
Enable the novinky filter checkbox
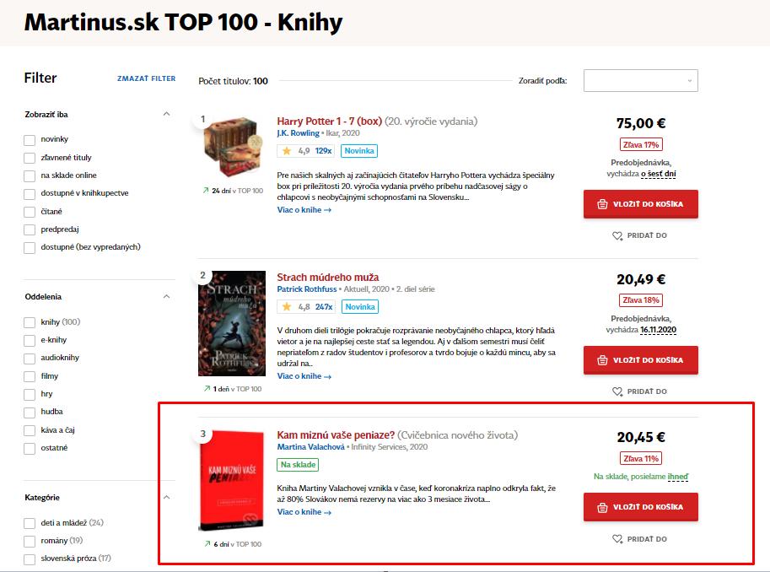click(30, 139)
